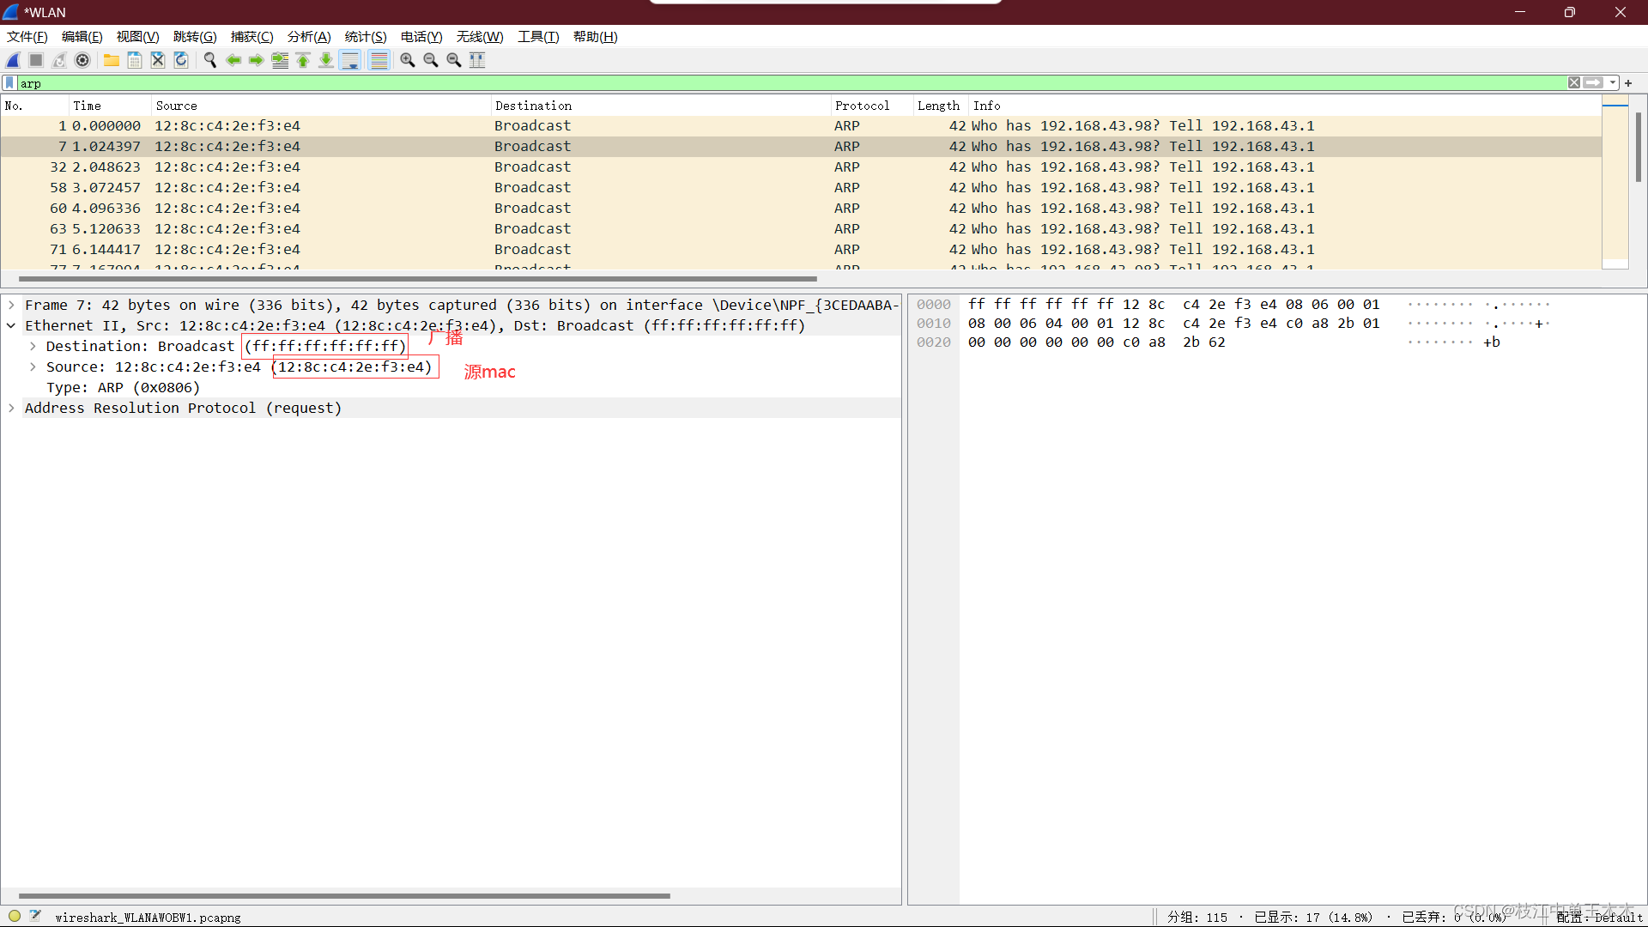Expand the Frame 7 details

(11, 305)
